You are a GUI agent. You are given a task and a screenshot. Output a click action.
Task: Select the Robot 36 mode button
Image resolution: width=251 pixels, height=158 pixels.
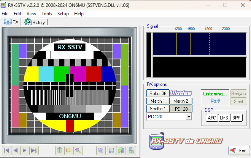pos(158,93)
